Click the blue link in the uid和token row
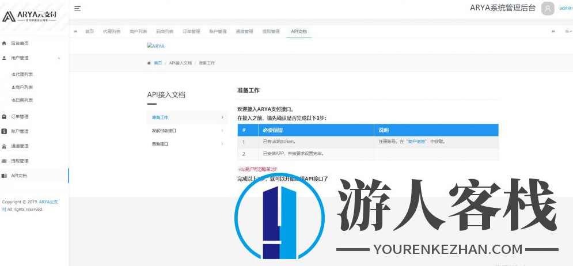Viewport: 573px width, 266px height. click(416, 142)
